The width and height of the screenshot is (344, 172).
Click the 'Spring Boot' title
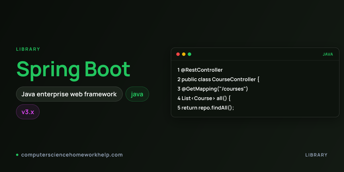click(x=73, y=69)
